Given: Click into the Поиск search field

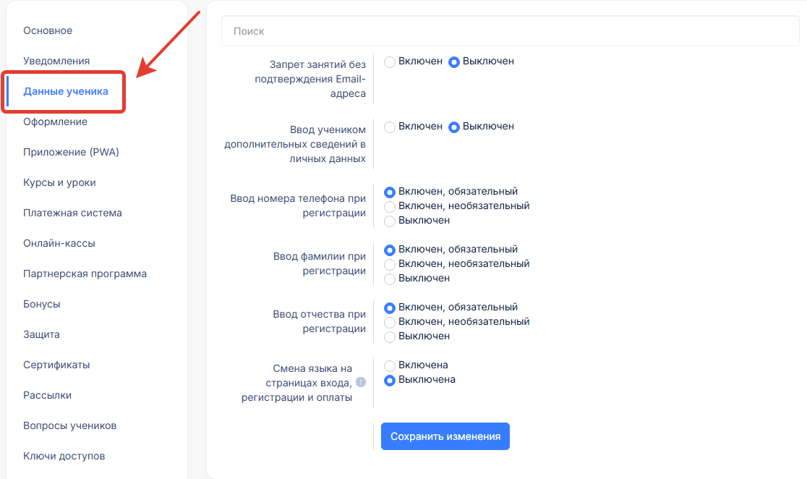Looking at the screenshot, I should pyautogui.click(x=510, y=31).
